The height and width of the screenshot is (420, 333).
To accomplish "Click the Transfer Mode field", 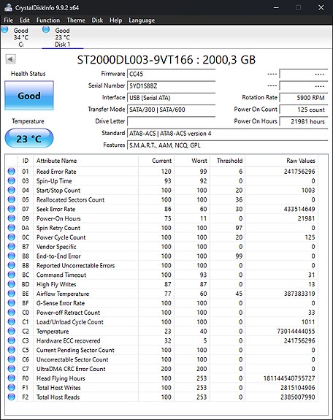I will 171,110.
